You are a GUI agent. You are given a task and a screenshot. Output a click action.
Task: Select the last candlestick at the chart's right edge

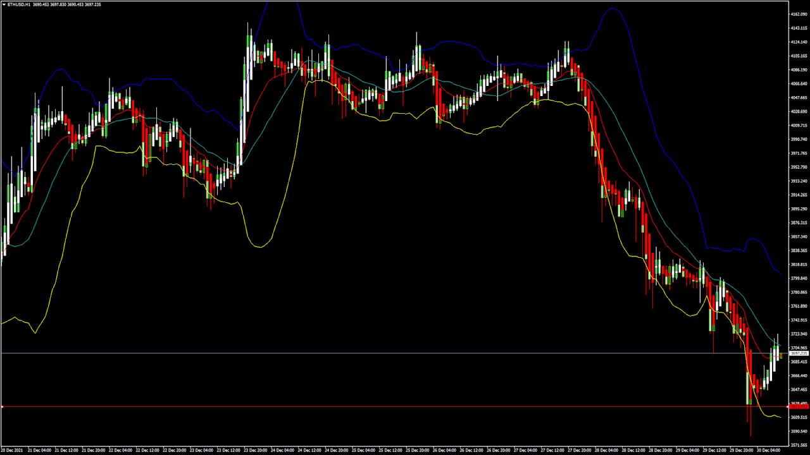pyautogui.click(x=781, y=356)
